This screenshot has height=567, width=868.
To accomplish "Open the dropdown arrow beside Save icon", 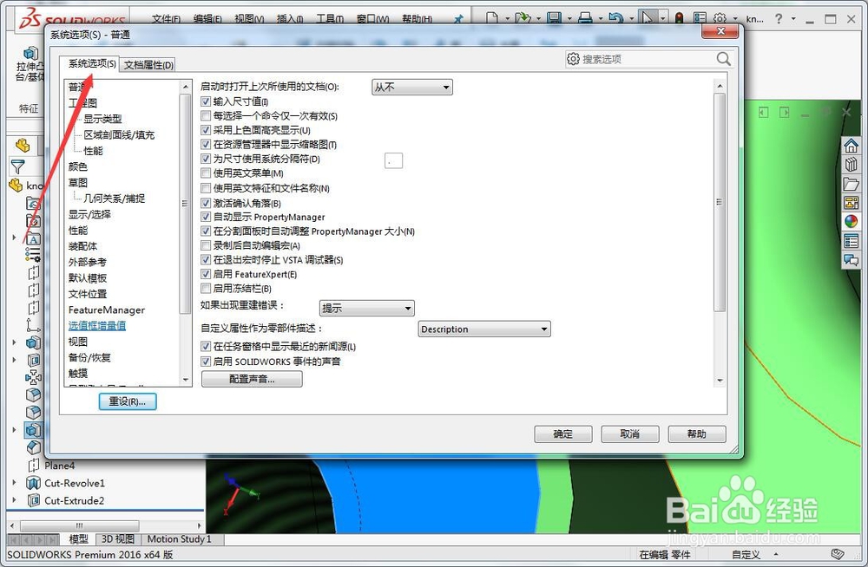I will click(569, 19).
